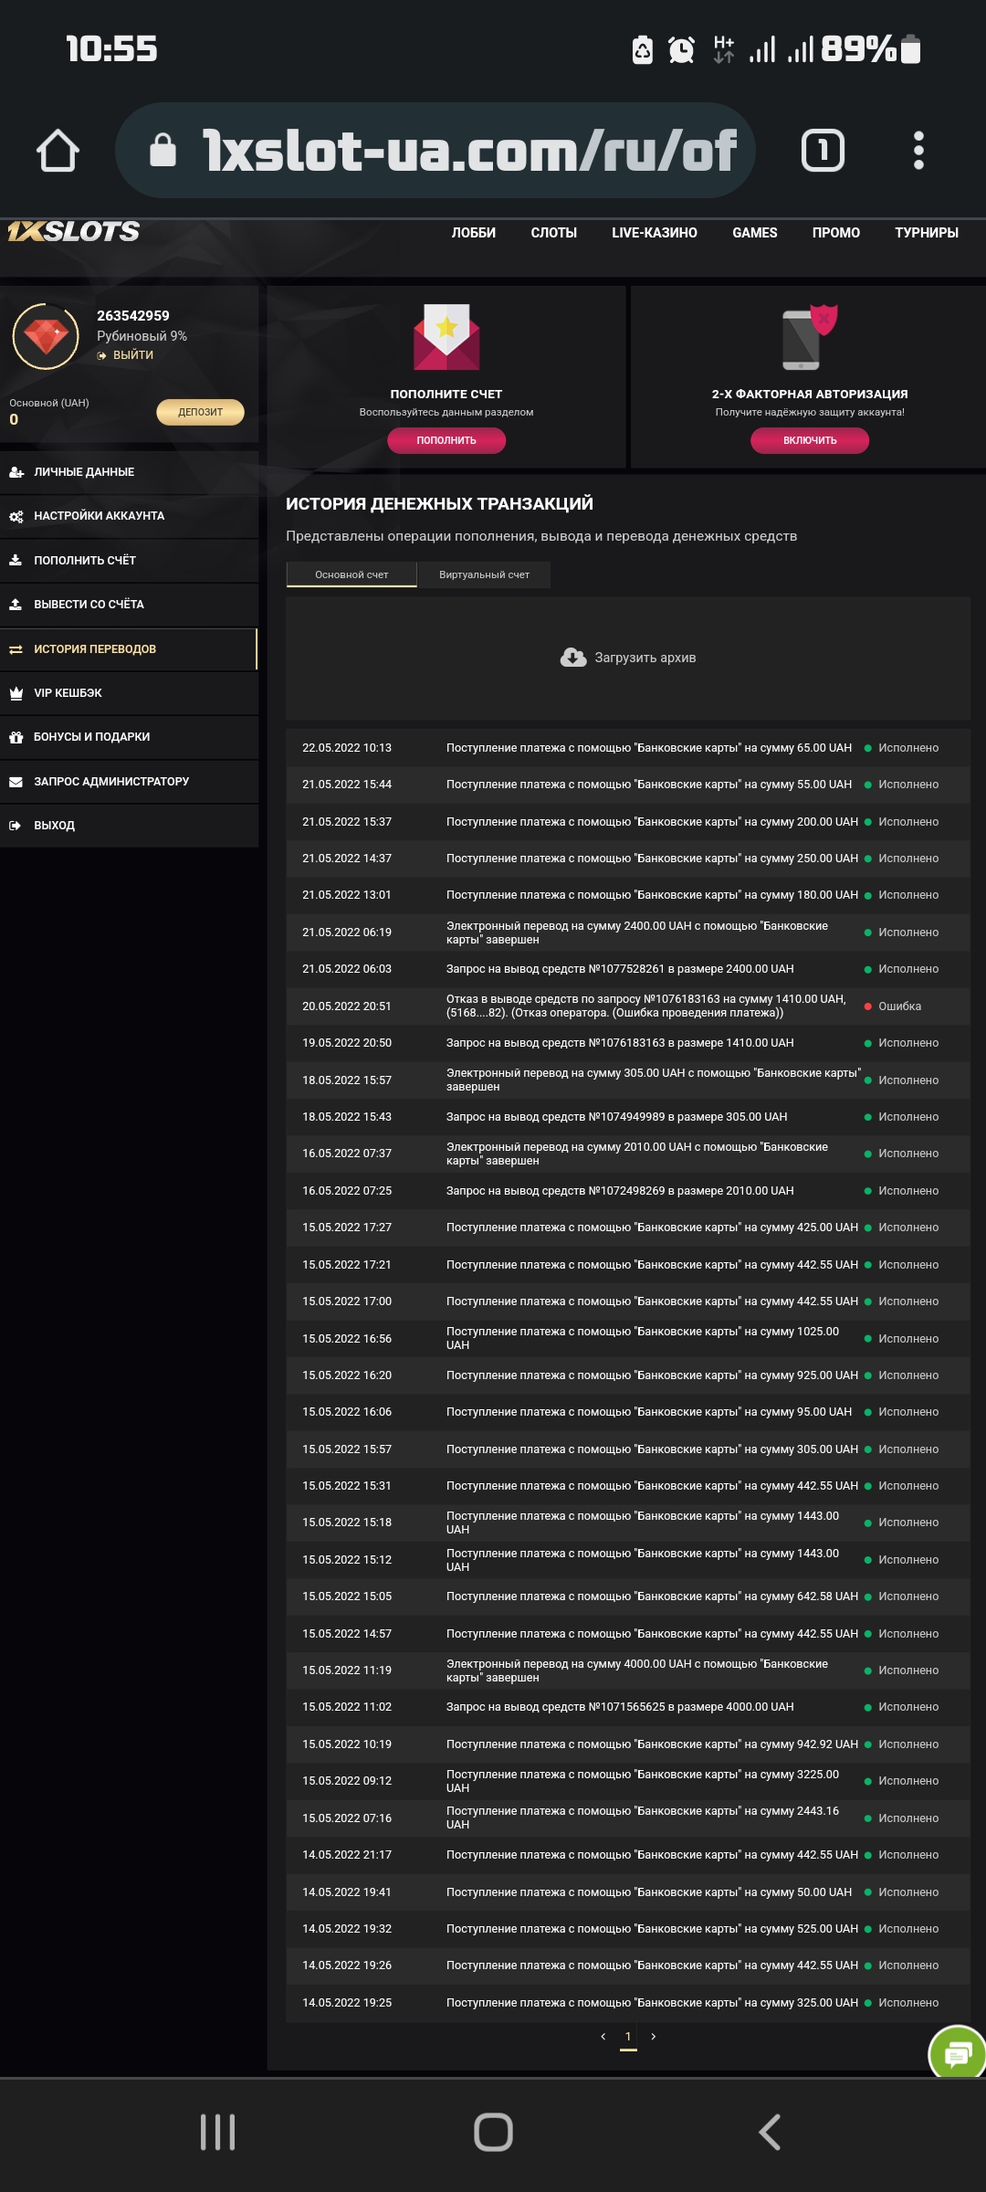Tap the browser home icon
This screenshot has height=2192, width=986.
tap(58, 151)
